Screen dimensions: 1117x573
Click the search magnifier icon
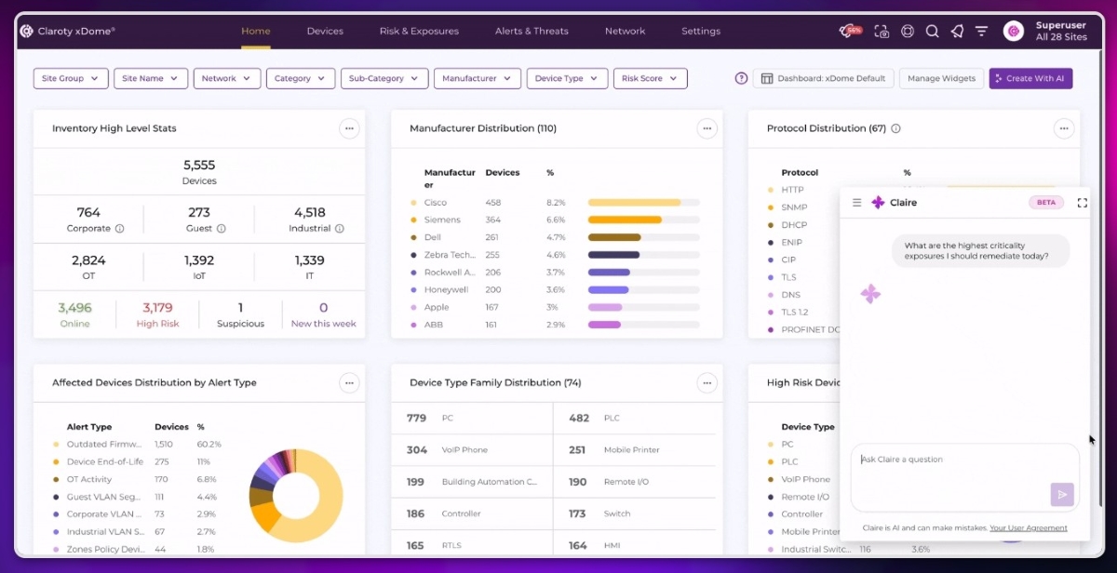pyautogui.click(x=932, y=31)
